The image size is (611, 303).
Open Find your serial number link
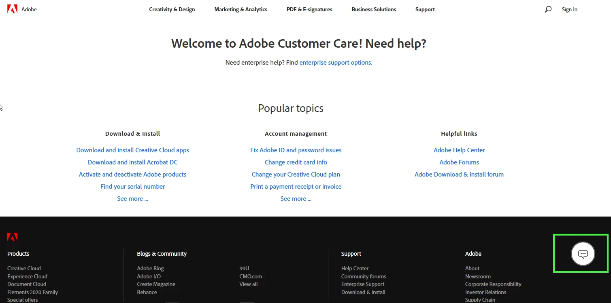133,186
